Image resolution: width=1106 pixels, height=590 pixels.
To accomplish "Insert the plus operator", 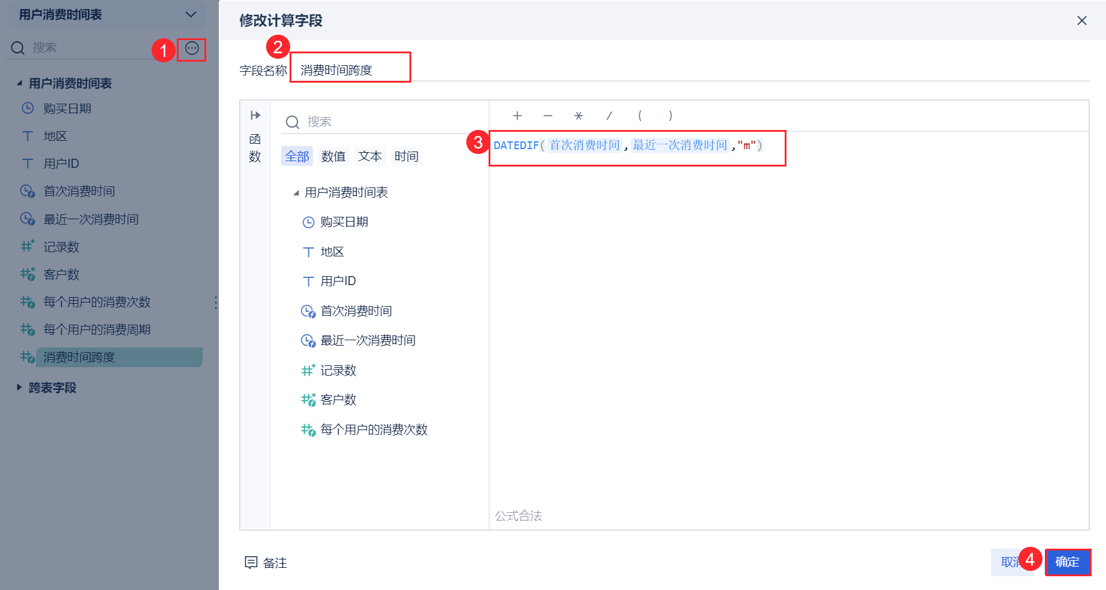I will 517,116.
